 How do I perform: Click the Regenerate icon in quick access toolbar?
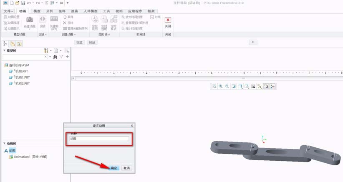tap(46, 3)
